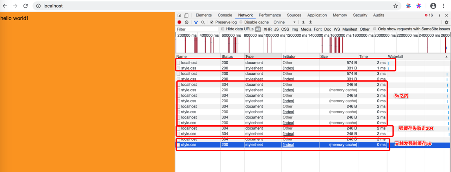Sort by the Type column header
This screenshot has height=172, width=451.
[262, 56]
